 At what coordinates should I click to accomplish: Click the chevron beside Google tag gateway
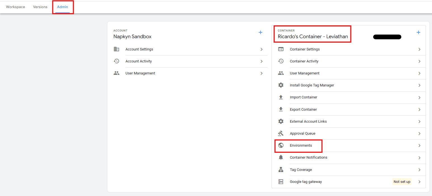coord(419,182)
